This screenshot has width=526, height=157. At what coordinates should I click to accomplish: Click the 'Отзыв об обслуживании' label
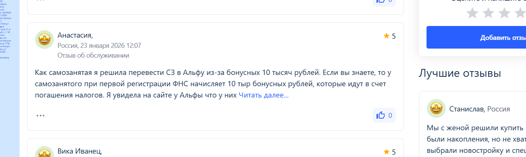pos(93,55)
